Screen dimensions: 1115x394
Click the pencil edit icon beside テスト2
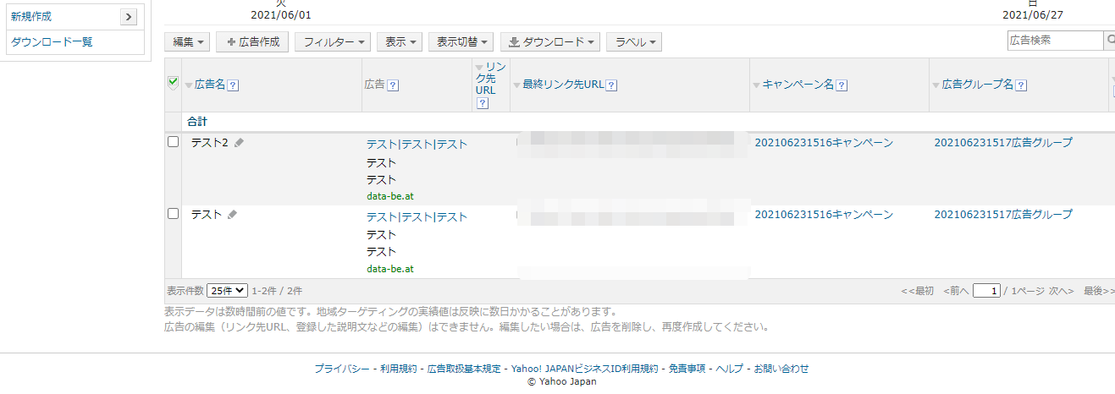240,143
